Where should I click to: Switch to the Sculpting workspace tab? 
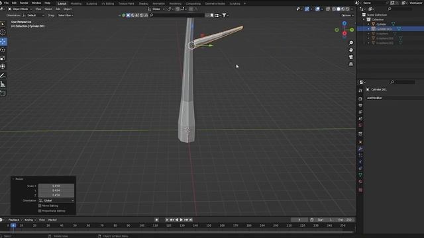pos(91,3)
